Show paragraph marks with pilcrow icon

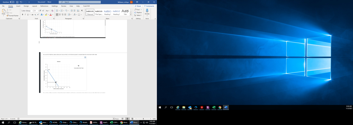tap(81, 11)
